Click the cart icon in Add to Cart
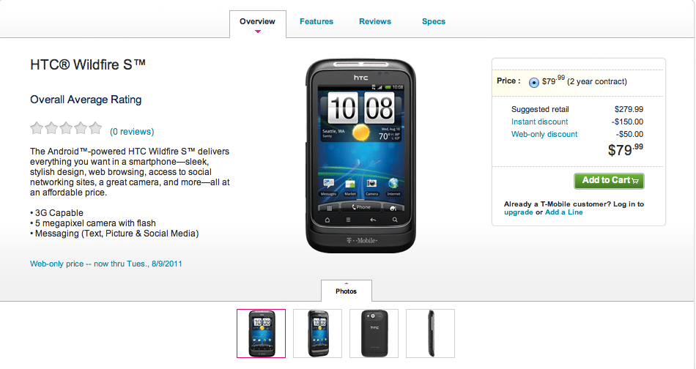This screenshot has height=369, width=696. [x=635, y=181]
